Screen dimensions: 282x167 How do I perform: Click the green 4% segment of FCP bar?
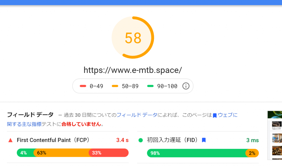pyautogui.click(x=25, y=153)
